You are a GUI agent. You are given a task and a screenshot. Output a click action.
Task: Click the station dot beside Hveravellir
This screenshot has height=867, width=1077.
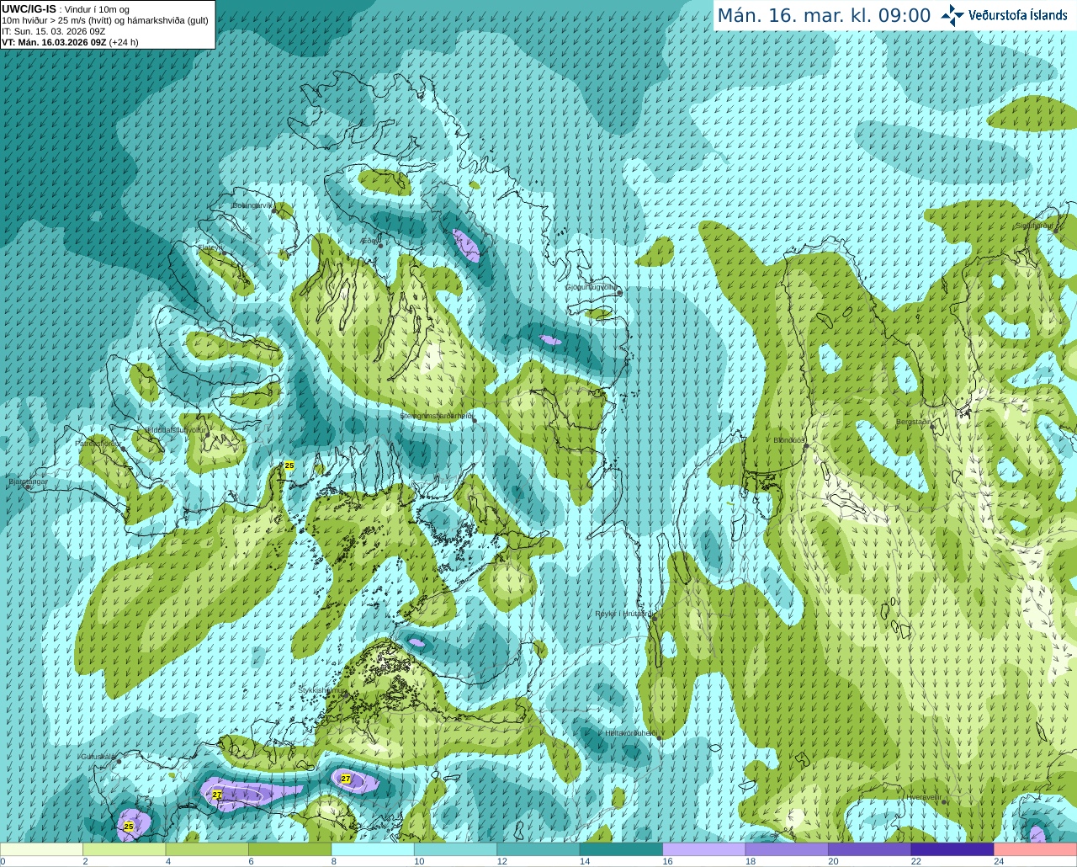(944, 801)
